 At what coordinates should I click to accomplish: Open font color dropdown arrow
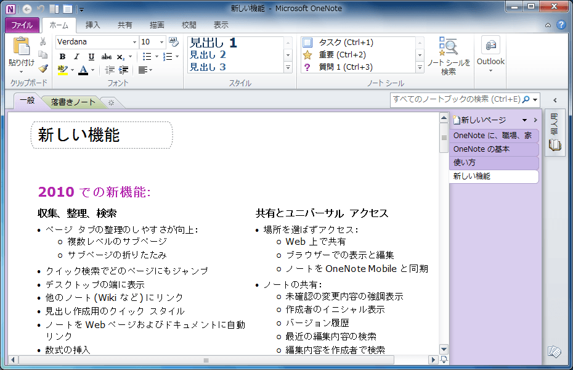tap(93, 70)
